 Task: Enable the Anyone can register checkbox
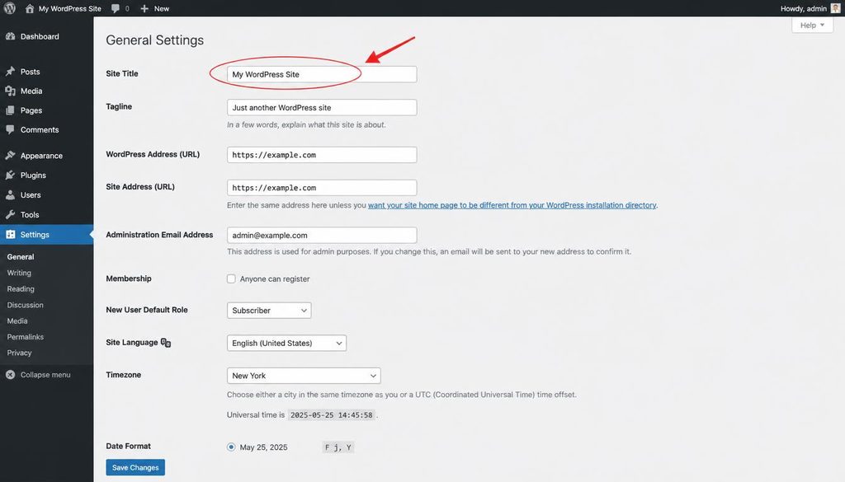click(231, 278)
